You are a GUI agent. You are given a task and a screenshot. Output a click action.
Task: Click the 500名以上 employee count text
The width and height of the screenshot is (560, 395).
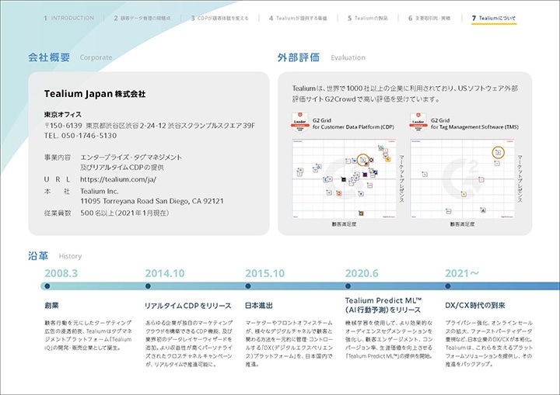tap(124, 213)
